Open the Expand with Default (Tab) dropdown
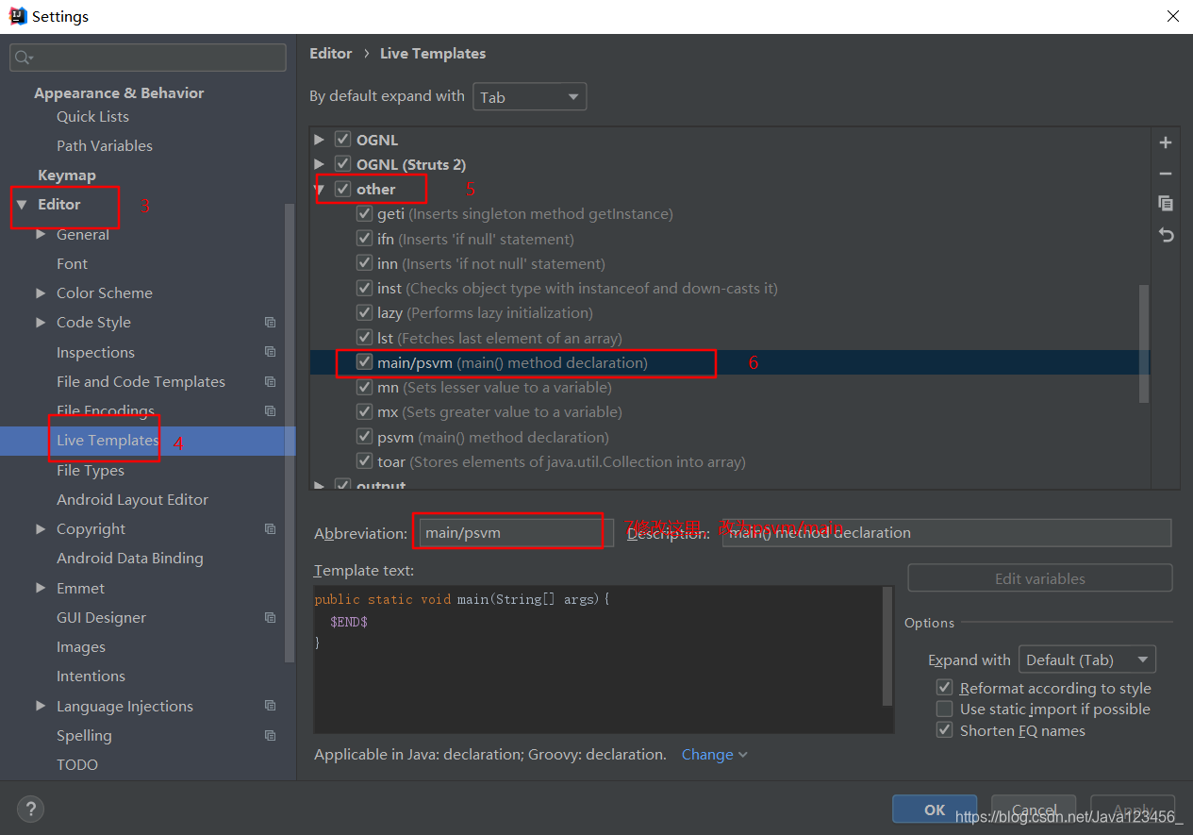This screenshot has height=835, width=1193. pyautogui.click(x=1086, y=660)
